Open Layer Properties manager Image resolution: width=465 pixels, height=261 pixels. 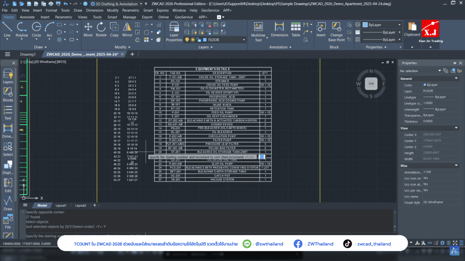[x=174, y=31]
